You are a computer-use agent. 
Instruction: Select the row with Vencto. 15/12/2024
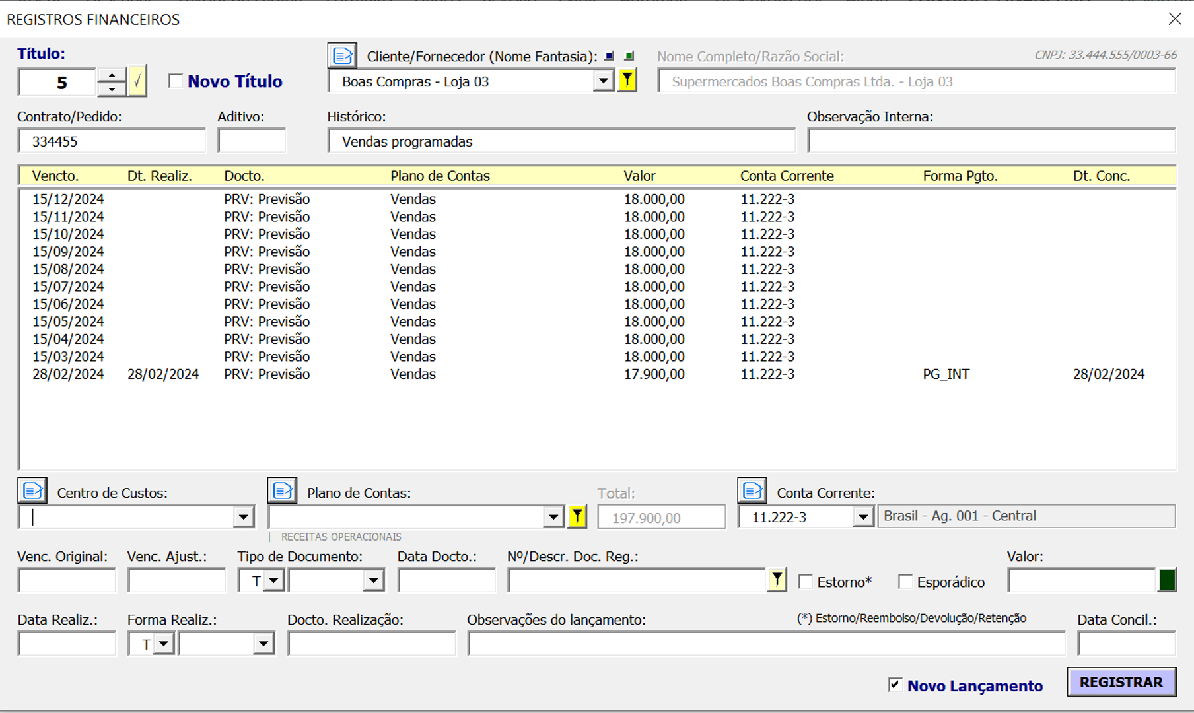pos(597,199)
